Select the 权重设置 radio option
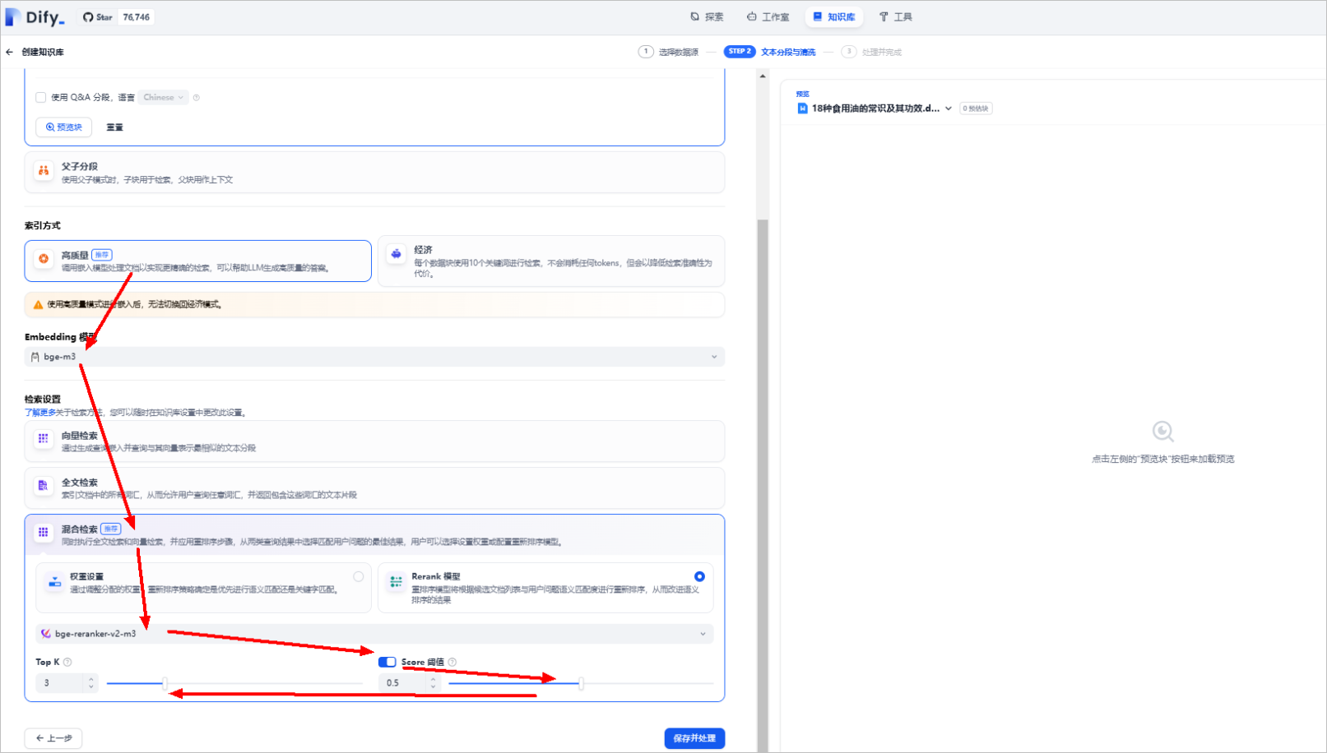The image size is (1327, 753). 358,576
